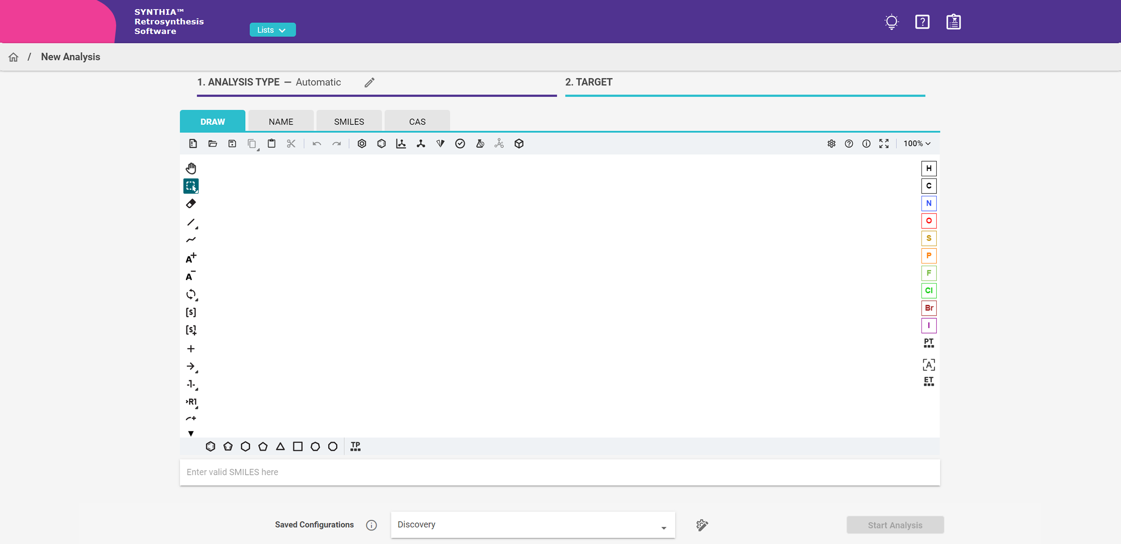This screenshot has width=1121, height=544.
Task: Select the Hand pan tool
Action: 191,168
